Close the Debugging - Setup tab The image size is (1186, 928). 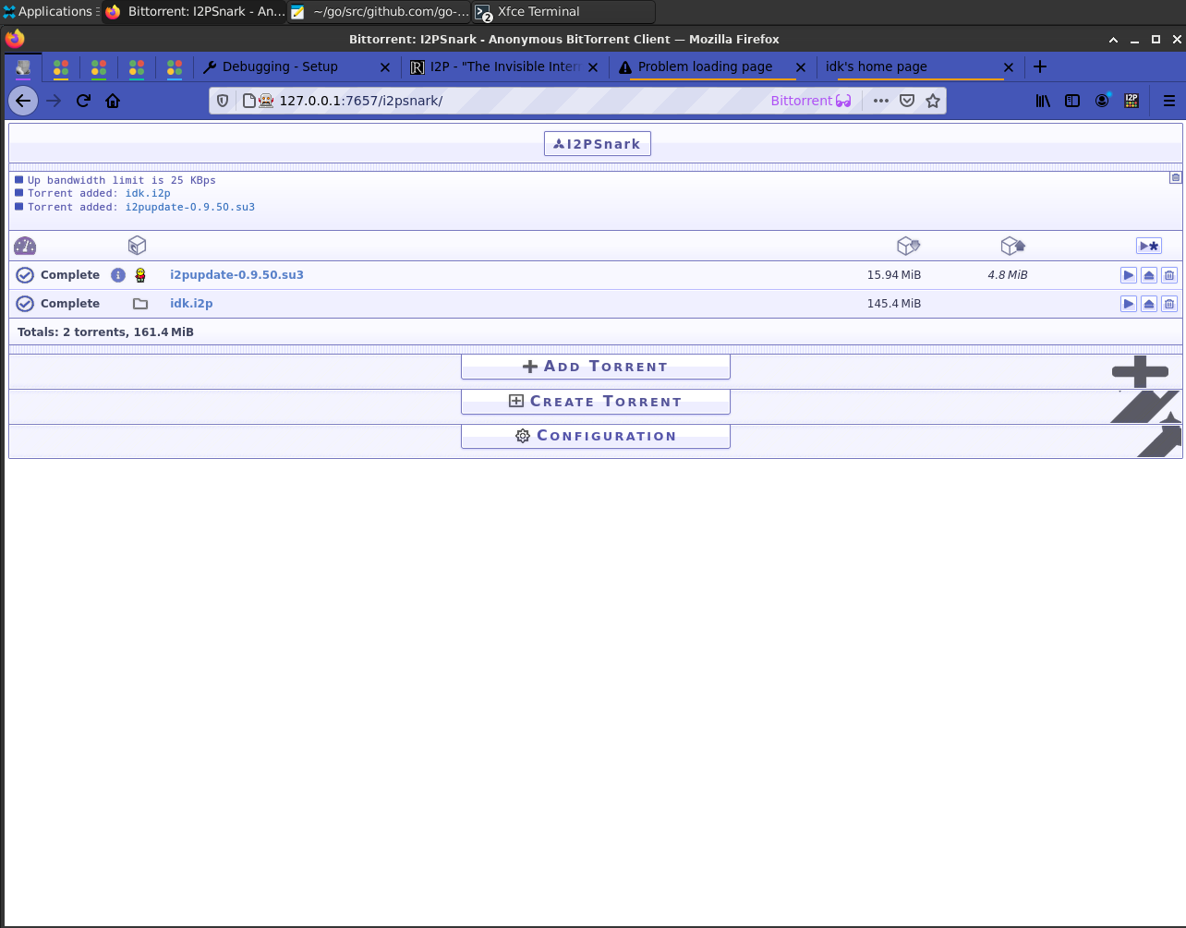click(385, 67)
